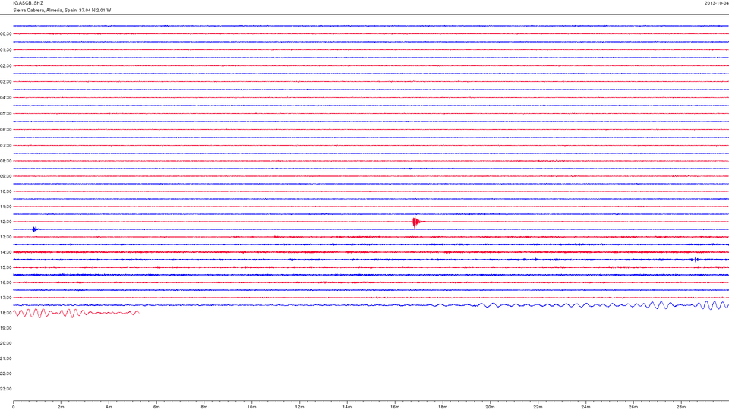The height and width of the screenshot is (410, 729).
Task: Select the 14:30 time label
Action: click(6, 252)
